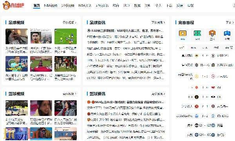Play the player with number 20 thumbnail
Screen dimensions: 235x141
tap(16, 64)
